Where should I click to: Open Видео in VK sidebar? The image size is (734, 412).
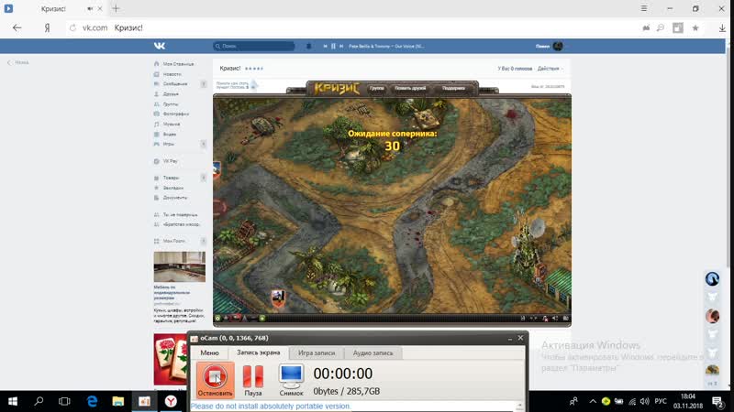click(x=166, y=134)
